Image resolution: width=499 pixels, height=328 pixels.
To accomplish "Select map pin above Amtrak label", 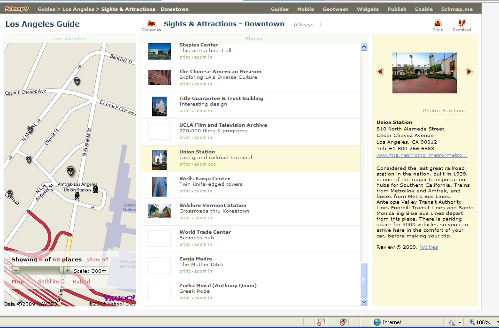I will click(71, 171).
